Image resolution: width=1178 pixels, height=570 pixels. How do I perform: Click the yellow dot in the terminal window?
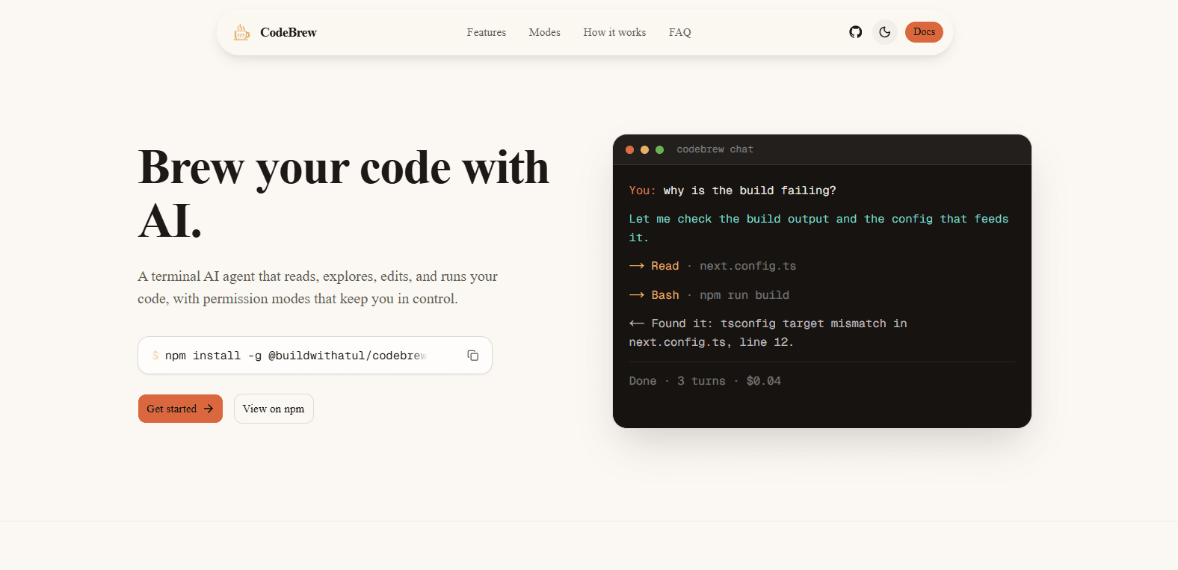pyautogui.click(x=644, y=149)
